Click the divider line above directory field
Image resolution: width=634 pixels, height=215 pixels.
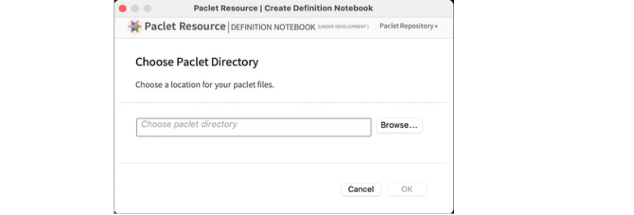point(282,103)
